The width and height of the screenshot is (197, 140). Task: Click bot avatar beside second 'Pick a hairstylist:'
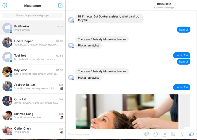coord(71,77)
